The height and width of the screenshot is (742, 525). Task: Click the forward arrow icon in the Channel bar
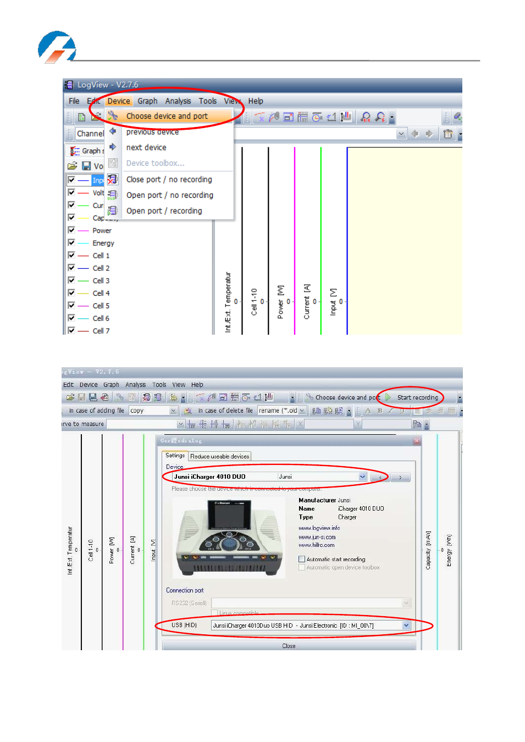click(x=429, y=134)
